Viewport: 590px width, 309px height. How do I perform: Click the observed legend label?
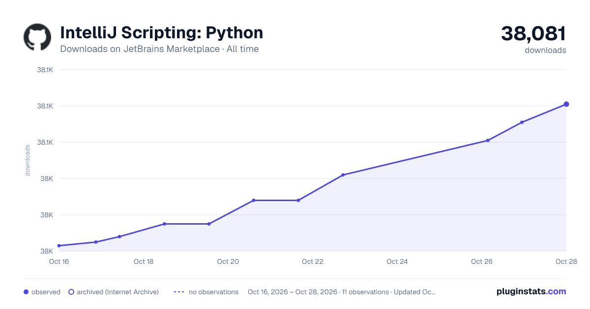46,292
